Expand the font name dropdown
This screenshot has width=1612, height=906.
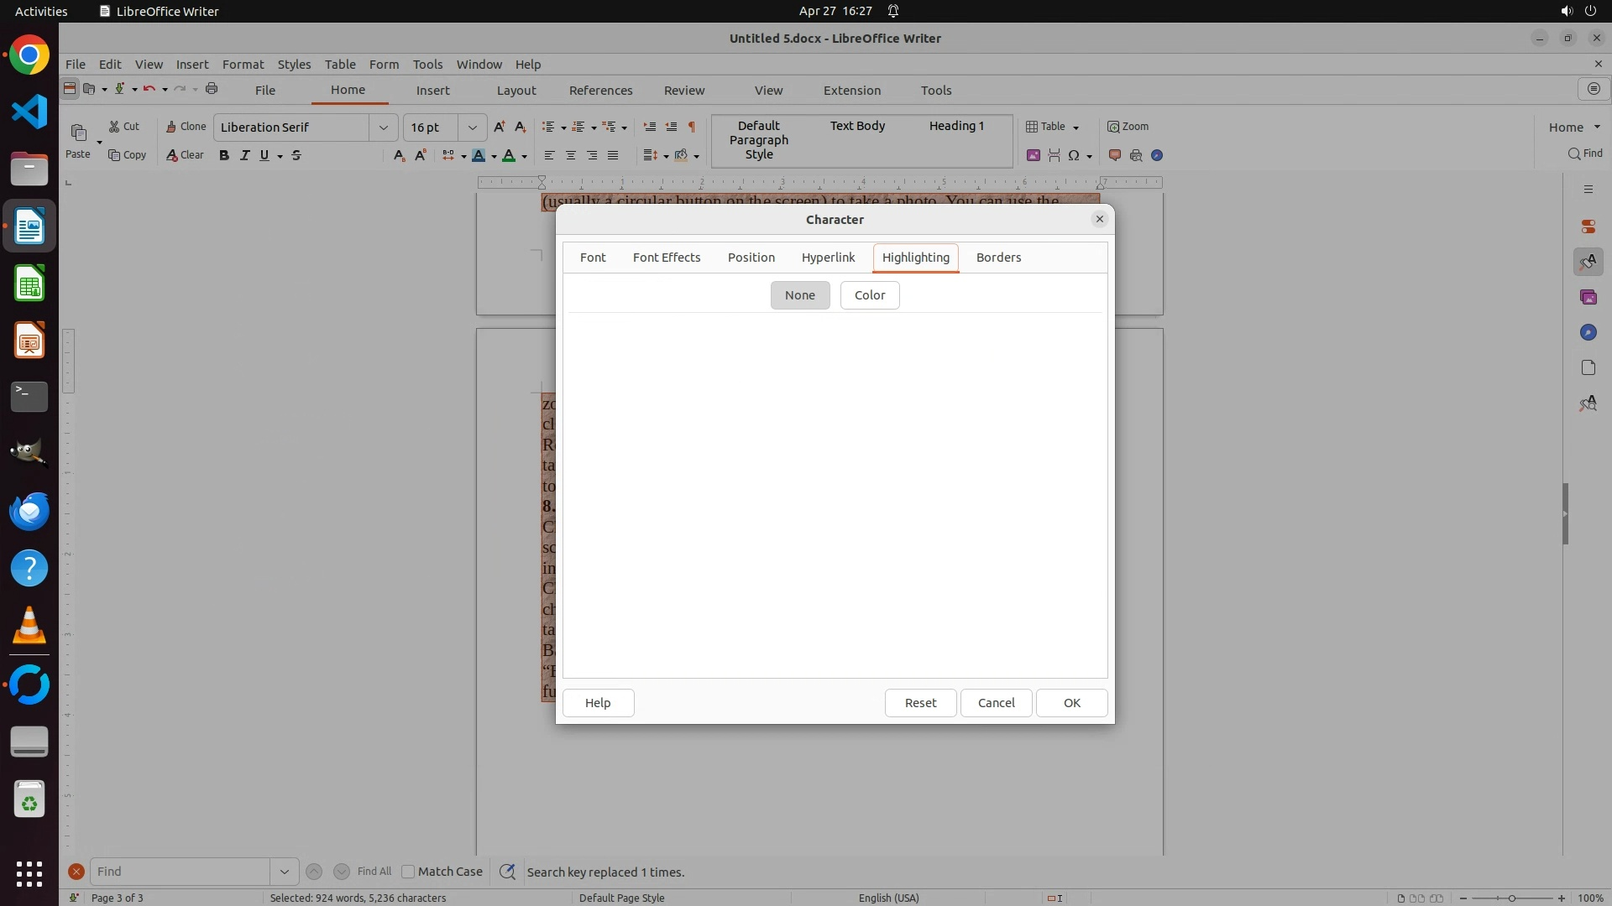[x=384, y=128]
